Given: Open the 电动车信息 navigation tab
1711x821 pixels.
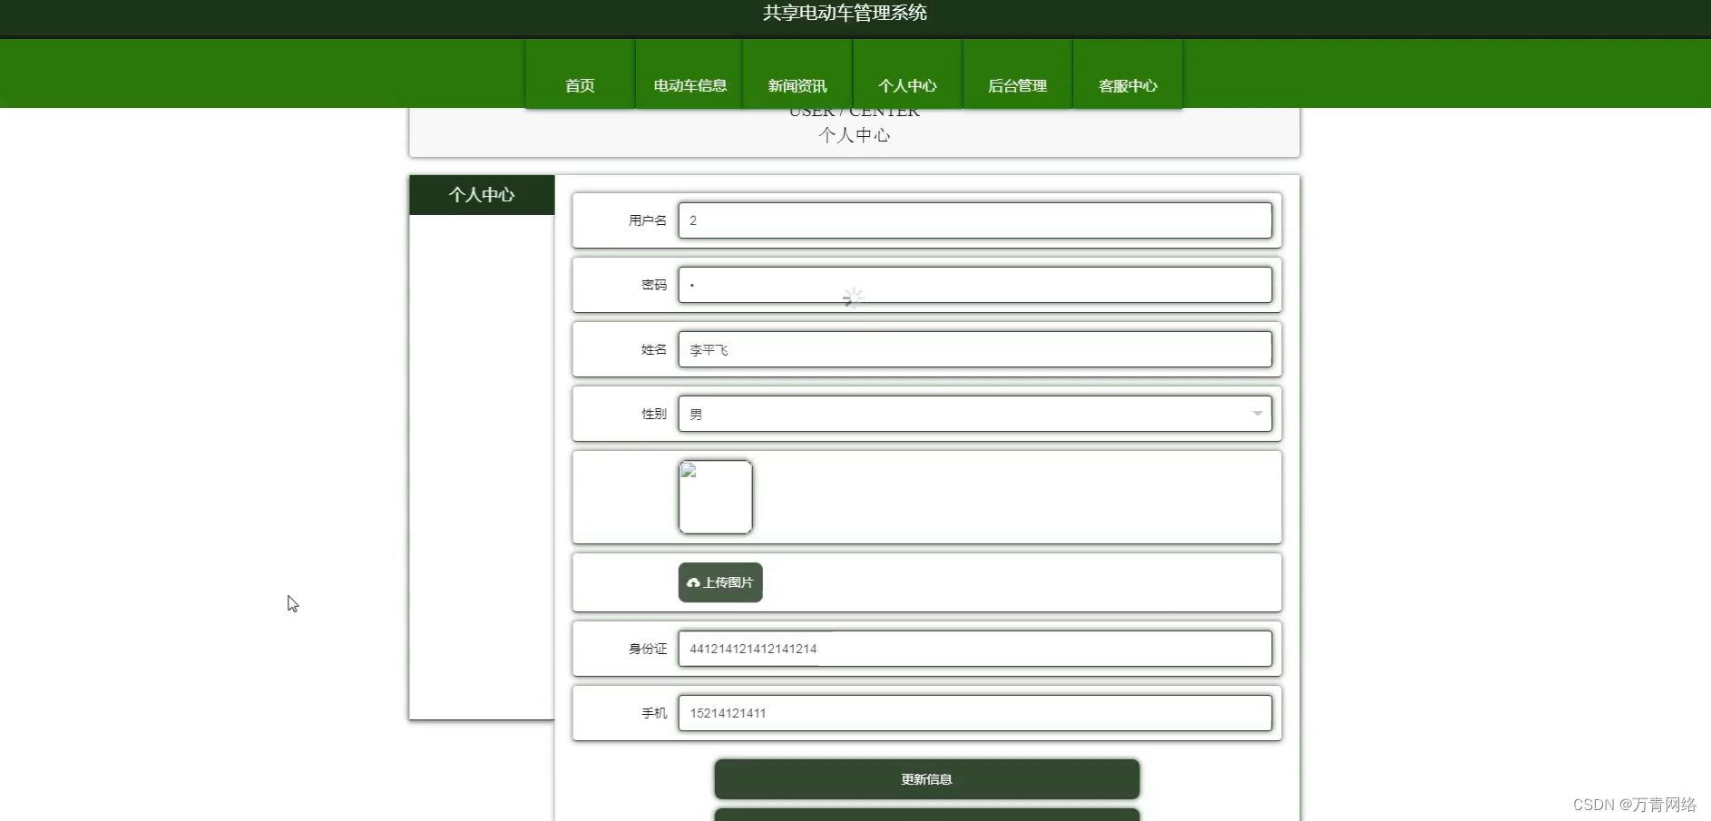Looking at the screenshot, I should pyautogui.click(x=689, y=85).
